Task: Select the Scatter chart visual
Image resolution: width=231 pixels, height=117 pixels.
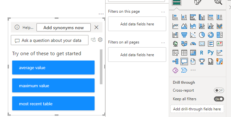Action: point(193,35)
